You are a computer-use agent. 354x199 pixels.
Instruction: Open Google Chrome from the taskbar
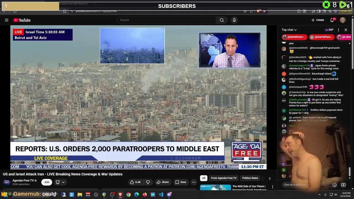[129, 195]
